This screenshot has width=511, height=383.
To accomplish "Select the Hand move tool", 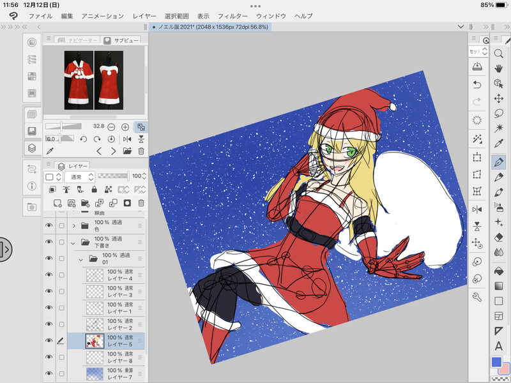I will pos(499,69).
